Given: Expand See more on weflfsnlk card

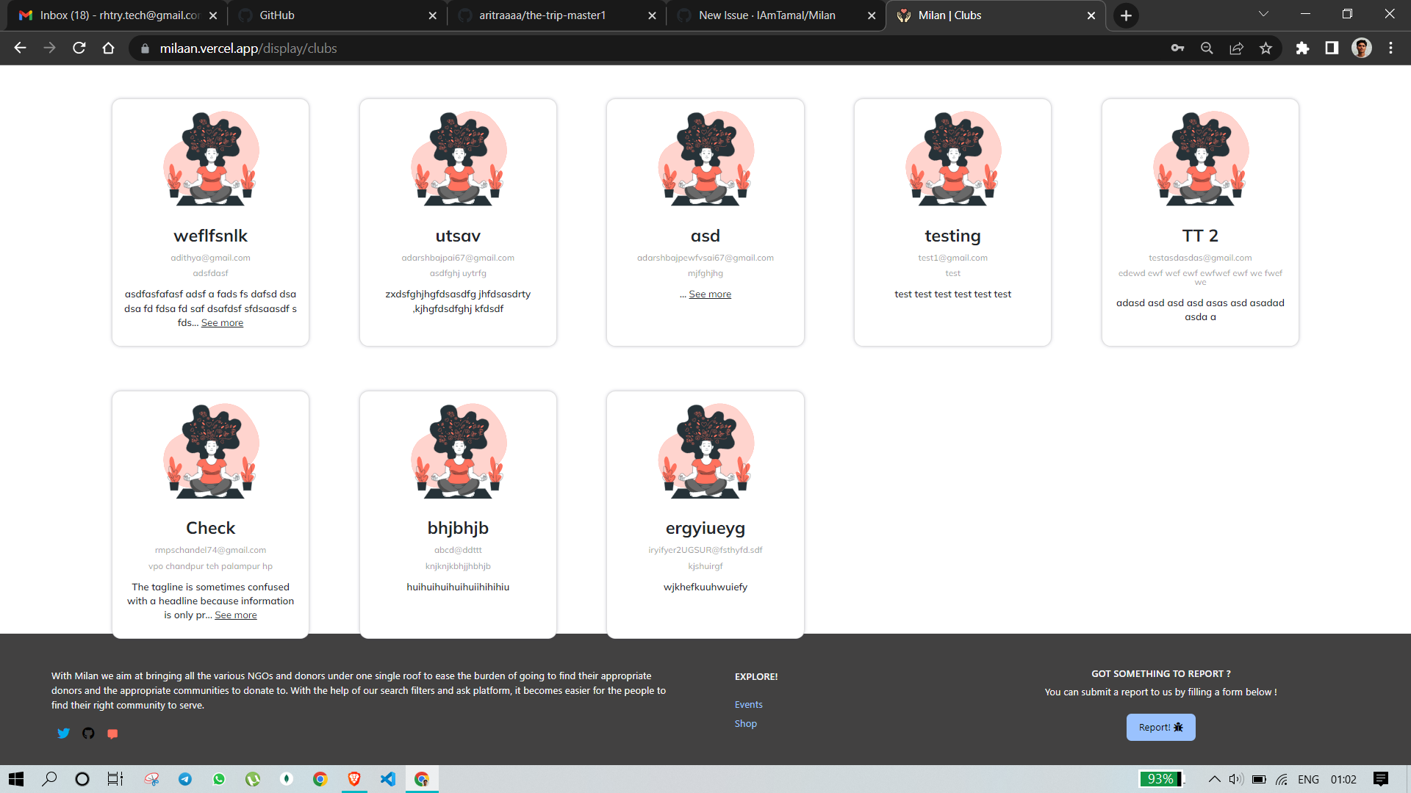Looking at the screenshot, I should (222, 323).
